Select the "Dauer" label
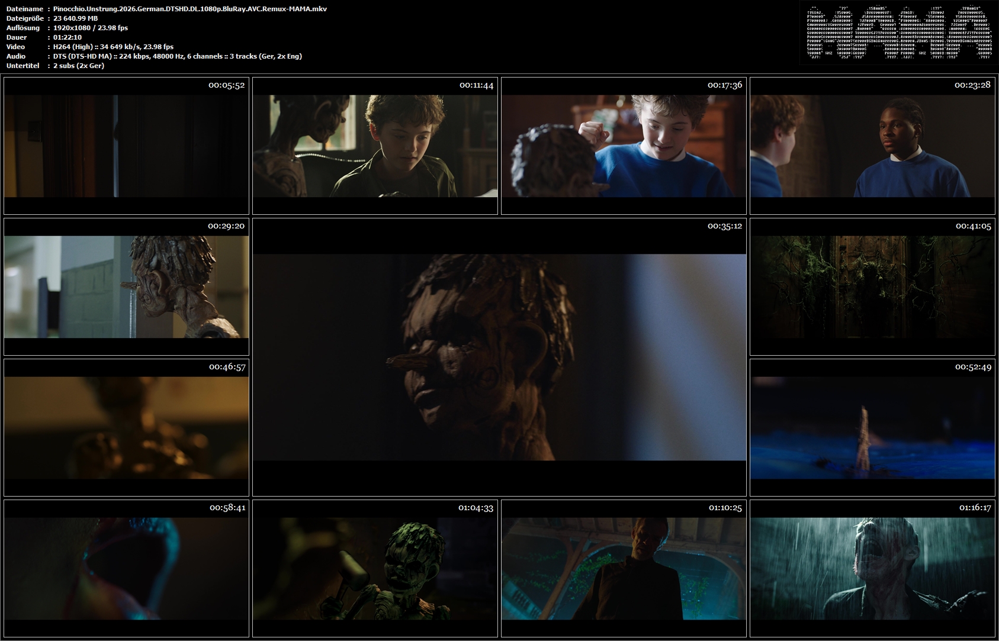999x641 pixels. 16,37
